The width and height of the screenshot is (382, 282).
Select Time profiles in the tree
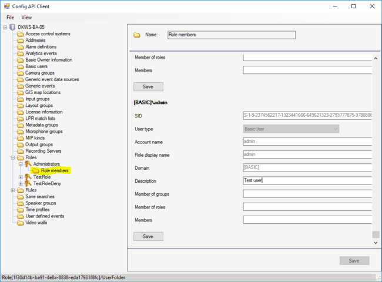pos(37,210)
